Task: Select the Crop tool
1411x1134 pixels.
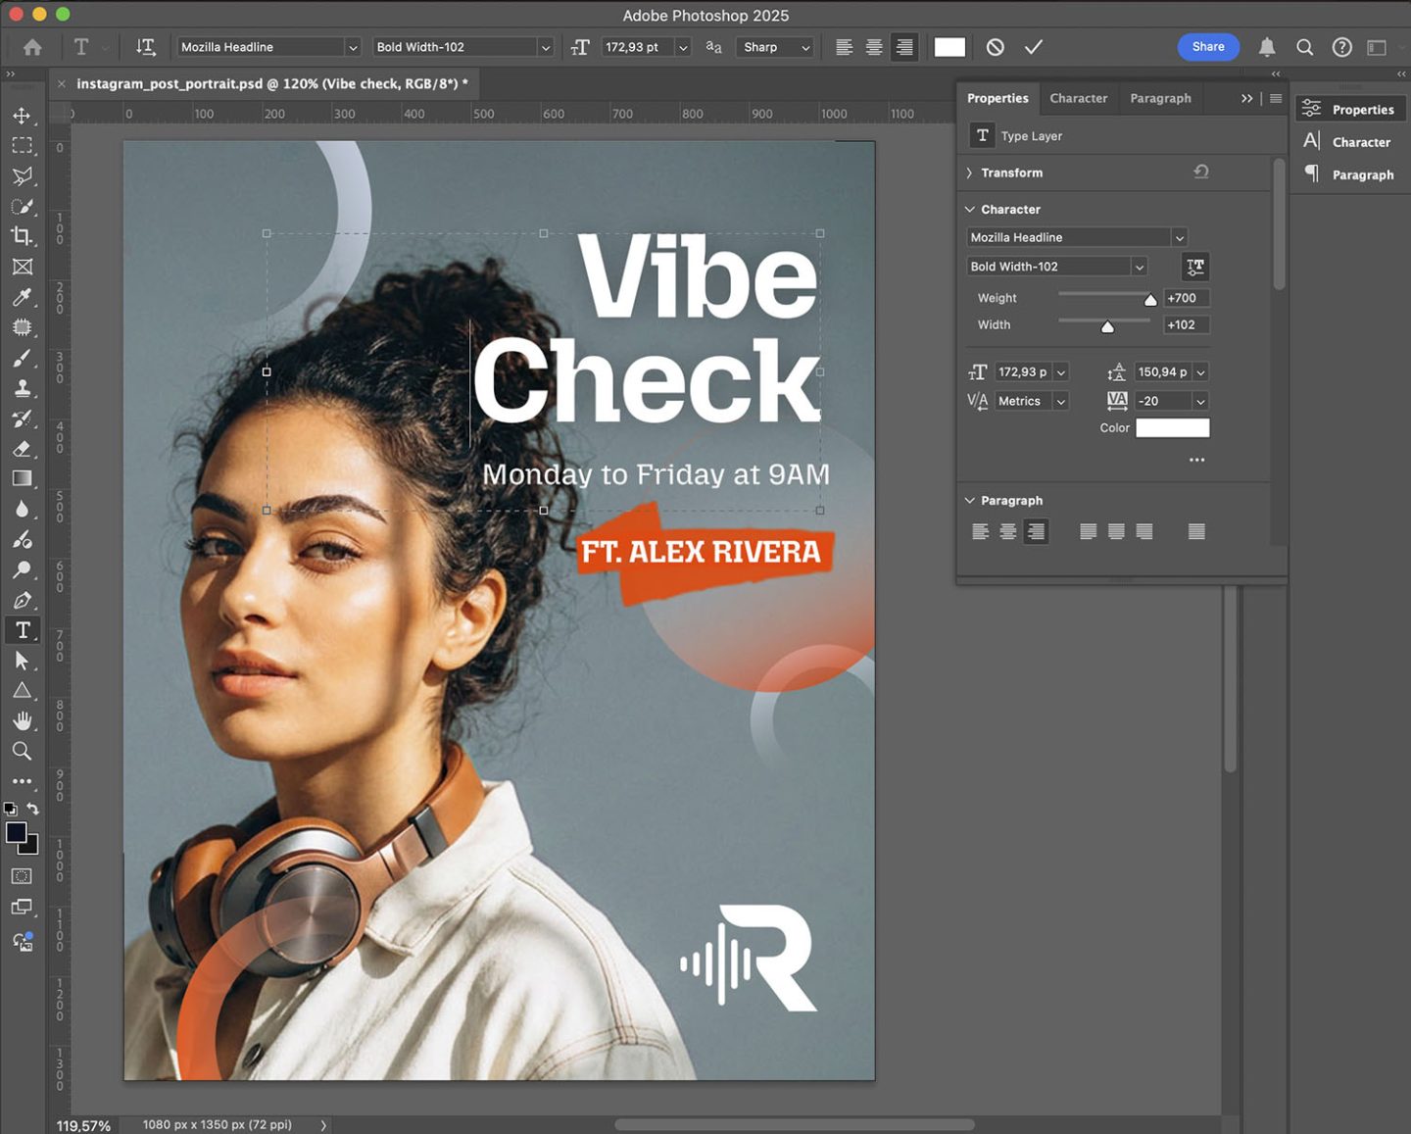Action: pyautogui.click(x=22, y=236)
